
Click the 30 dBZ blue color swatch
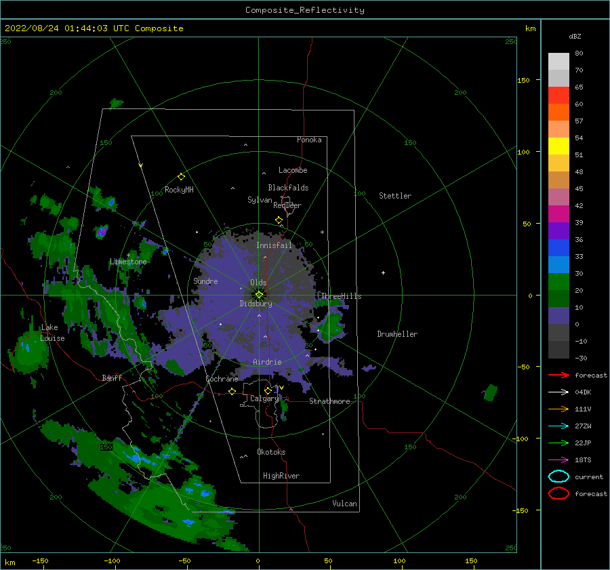pyautogui.click(x=558, y=265)
